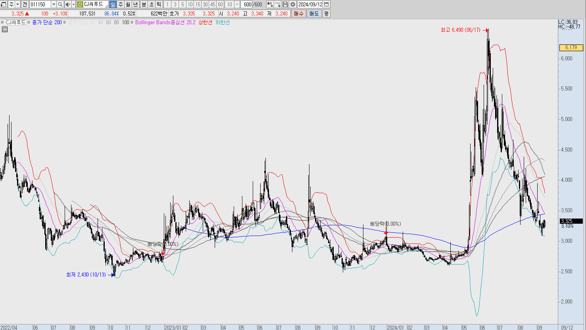Click the black 3,325 current price tag
This screenshot has height=330, width=586.
coord(571,221)
